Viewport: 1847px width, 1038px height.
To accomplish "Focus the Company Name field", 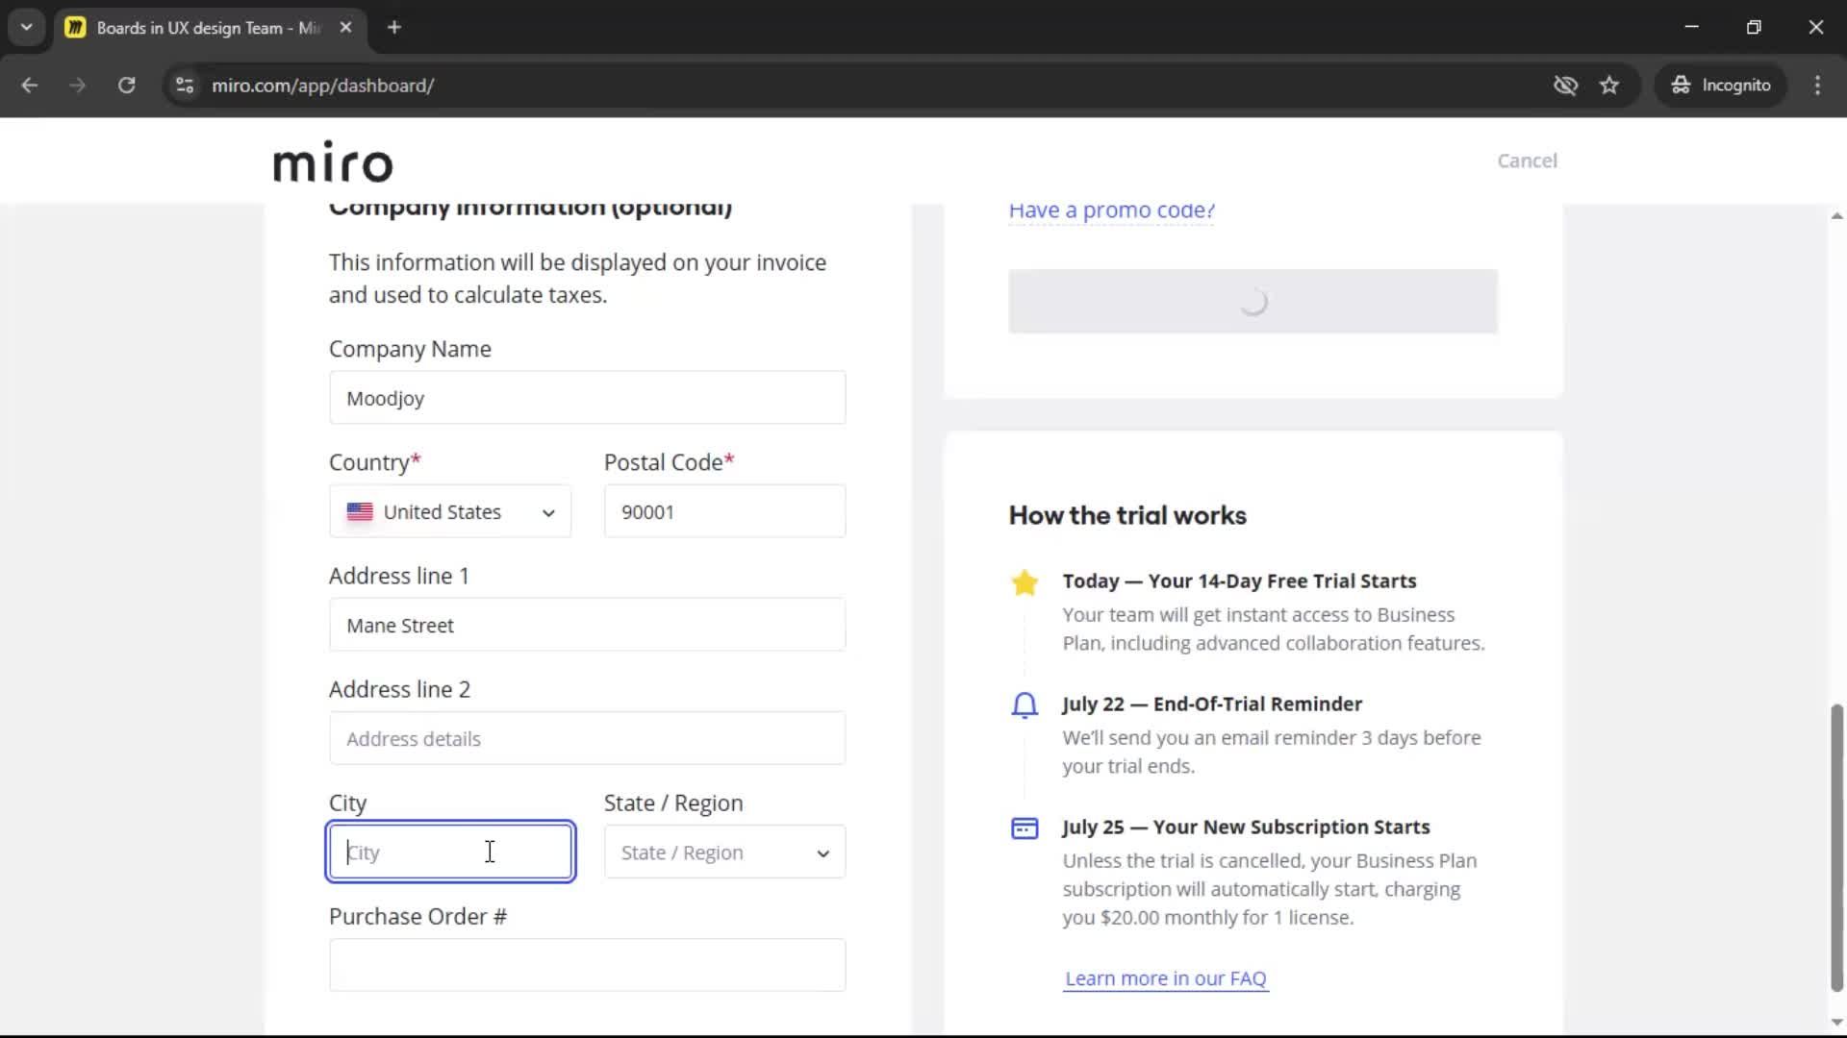I will [x=587, y=398].
